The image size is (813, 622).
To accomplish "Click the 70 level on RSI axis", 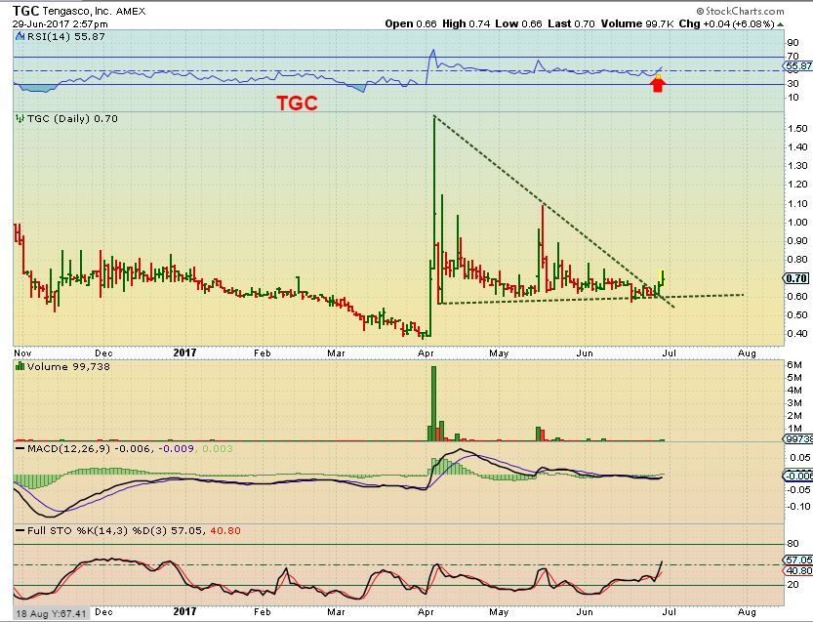I will [793, 56].
